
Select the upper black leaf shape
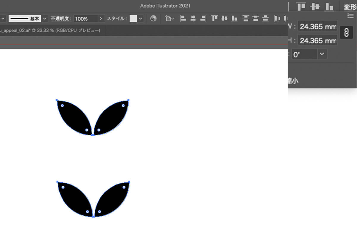[x=74, y=118]
